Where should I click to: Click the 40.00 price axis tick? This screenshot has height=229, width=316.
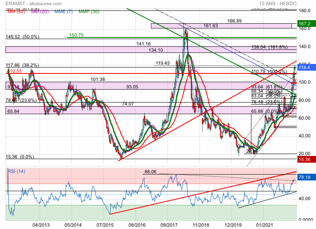(x=305, y=136)
